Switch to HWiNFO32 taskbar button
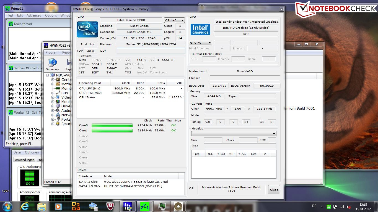The height and width of the screenshot is (212, 378). point(127,206)
